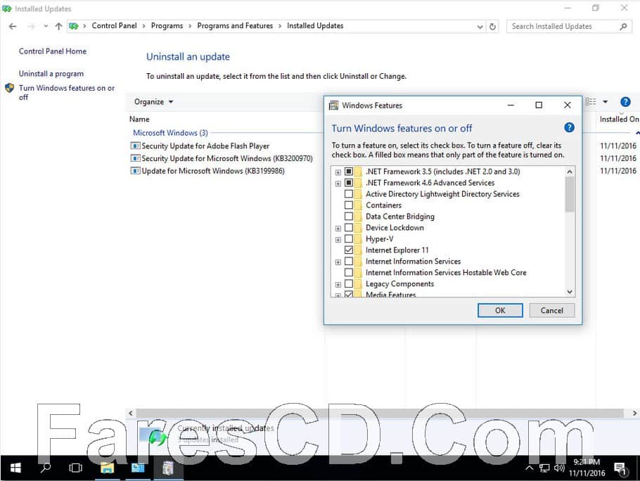Viewport: 640px width, 481px height.
Task: Click OK in Windows Features dialog
Action: (x=500, y=310)
